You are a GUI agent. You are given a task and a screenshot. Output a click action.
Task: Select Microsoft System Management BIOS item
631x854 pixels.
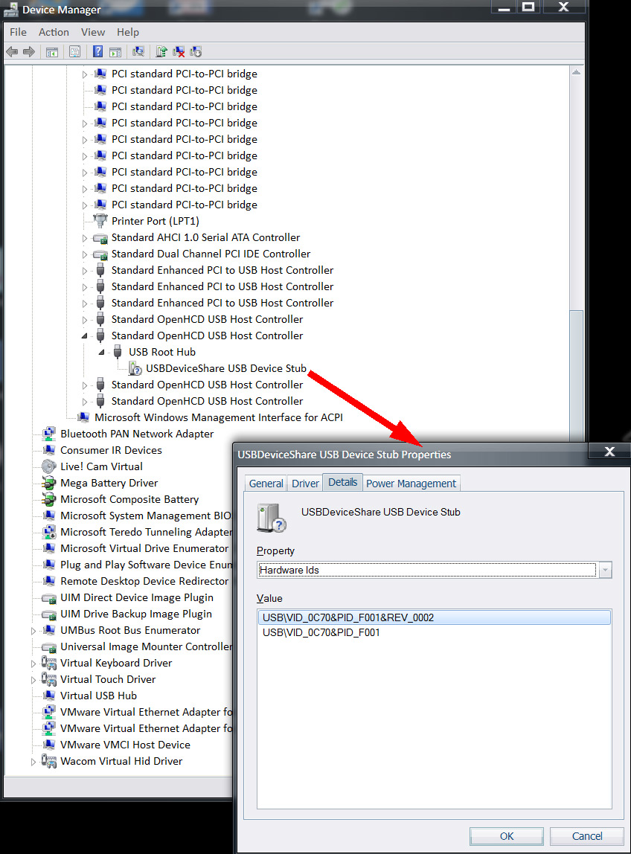[x=146, y=516]
